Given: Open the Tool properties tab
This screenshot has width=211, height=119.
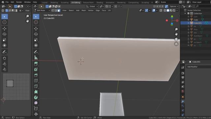Looking at the screenshot, I should tap(183, 67).
